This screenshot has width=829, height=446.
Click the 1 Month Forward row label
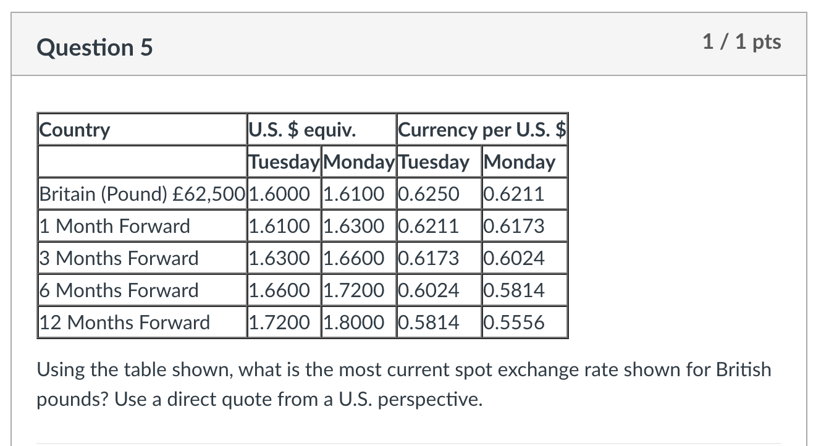[142, 226]
